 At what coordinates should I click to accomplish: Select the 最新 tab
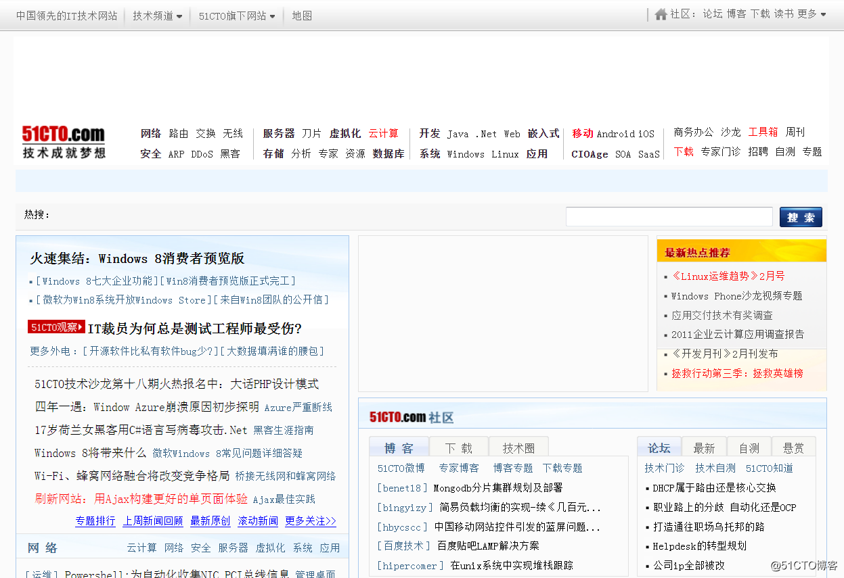[704, 448]
